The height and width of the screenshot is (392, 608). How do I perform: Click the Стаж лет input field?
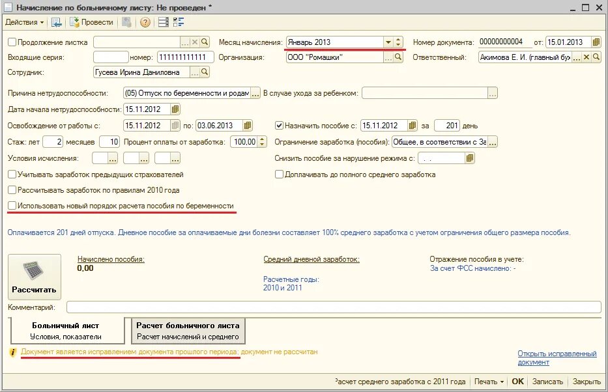[53, 142]
